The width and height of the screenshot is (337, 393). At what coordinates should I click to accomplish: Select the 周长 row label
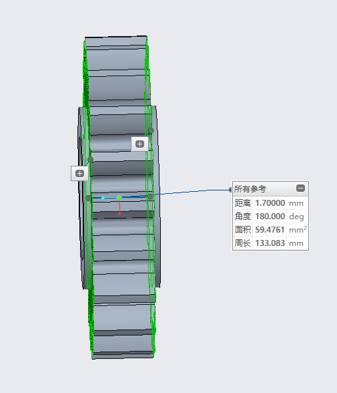pyautogui.click(x=242, y=243)
